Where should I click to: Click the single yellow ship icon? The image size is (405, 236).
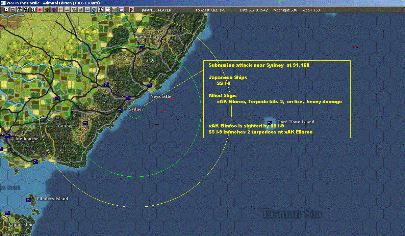(67, 10)
